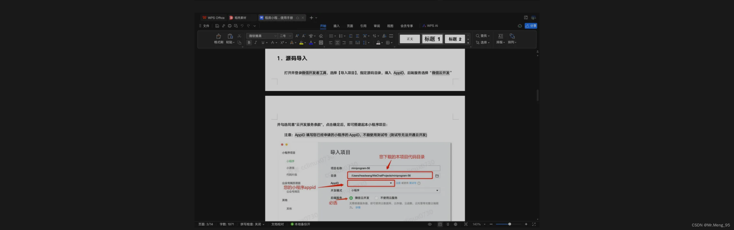Toggle Bold formatting
Screen dimensions: 734x230
pyautogui.click(x=249, y=43)
